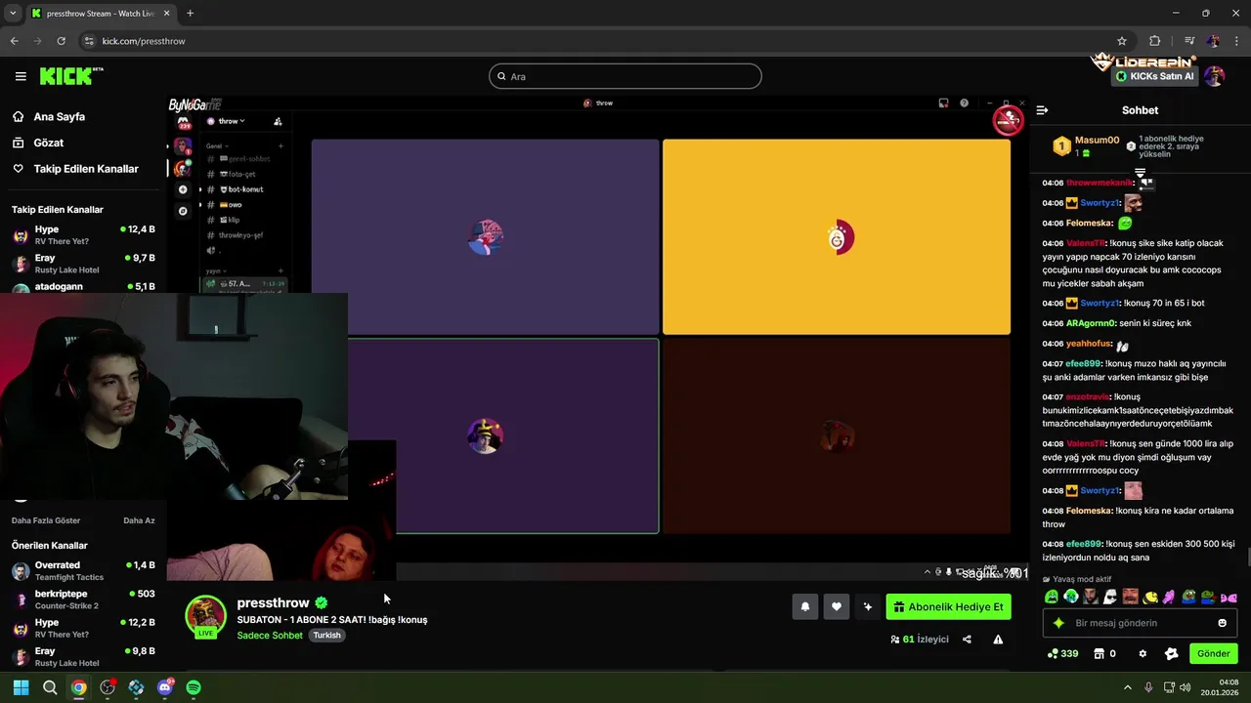The image size is (1251, 703).
Task: Send message with Gönder button
Action: tap(1213, 653)
